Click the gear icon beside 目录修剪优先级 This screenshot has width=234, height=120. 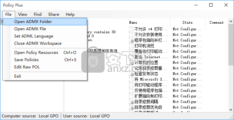(132, 107)
